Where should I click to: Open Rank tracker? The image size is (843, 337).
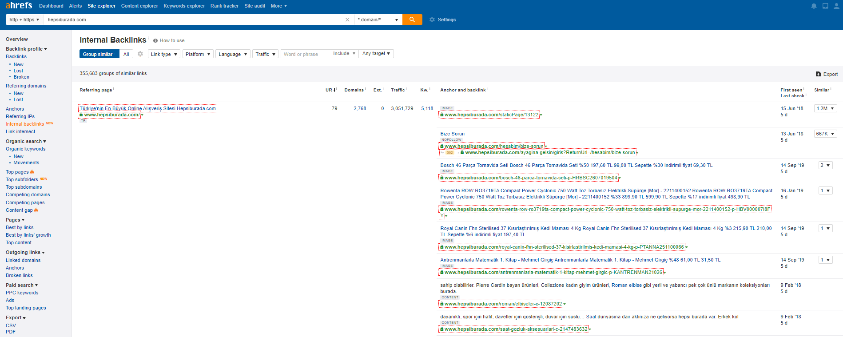[x=225, y=6]
